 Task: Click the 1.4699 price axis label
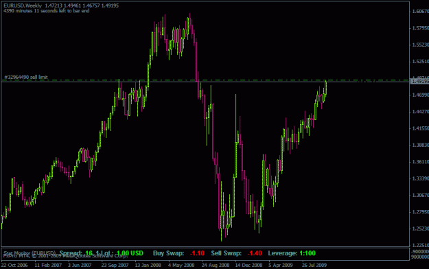tap(420, 95)
